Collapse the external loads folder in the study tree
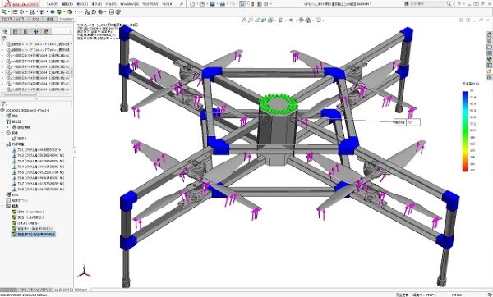Image resolution: width=493 pixels, height=297 pixels. [x=2, y=144]
